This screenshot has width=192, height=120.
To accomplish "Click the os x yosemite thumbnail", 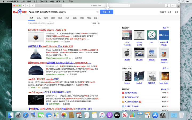I will coord(127,35).
